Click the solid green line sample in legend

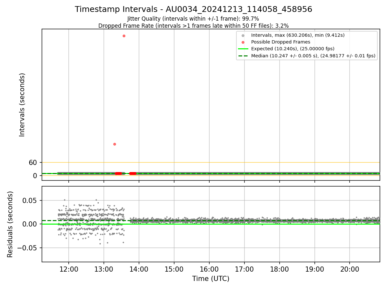click(x=243, y=49)
